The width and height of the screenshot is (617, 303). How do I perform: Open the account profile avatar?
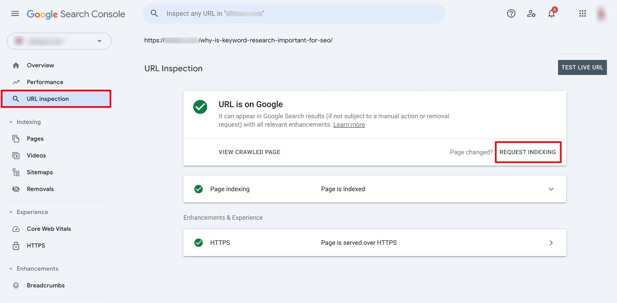click(602, 14)
